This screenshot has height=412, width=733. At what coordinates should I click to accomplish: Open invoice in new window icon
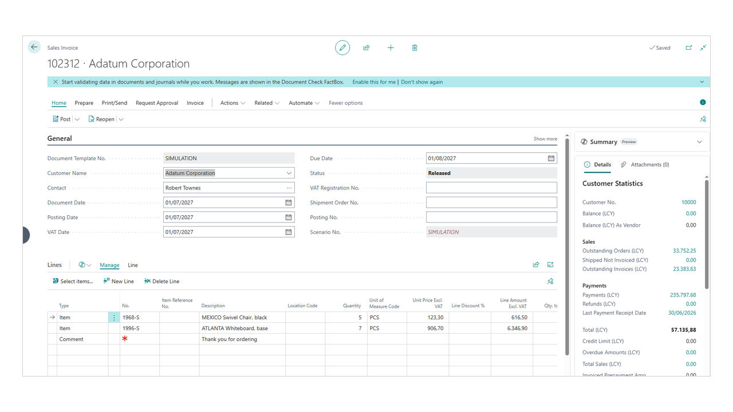689,47
